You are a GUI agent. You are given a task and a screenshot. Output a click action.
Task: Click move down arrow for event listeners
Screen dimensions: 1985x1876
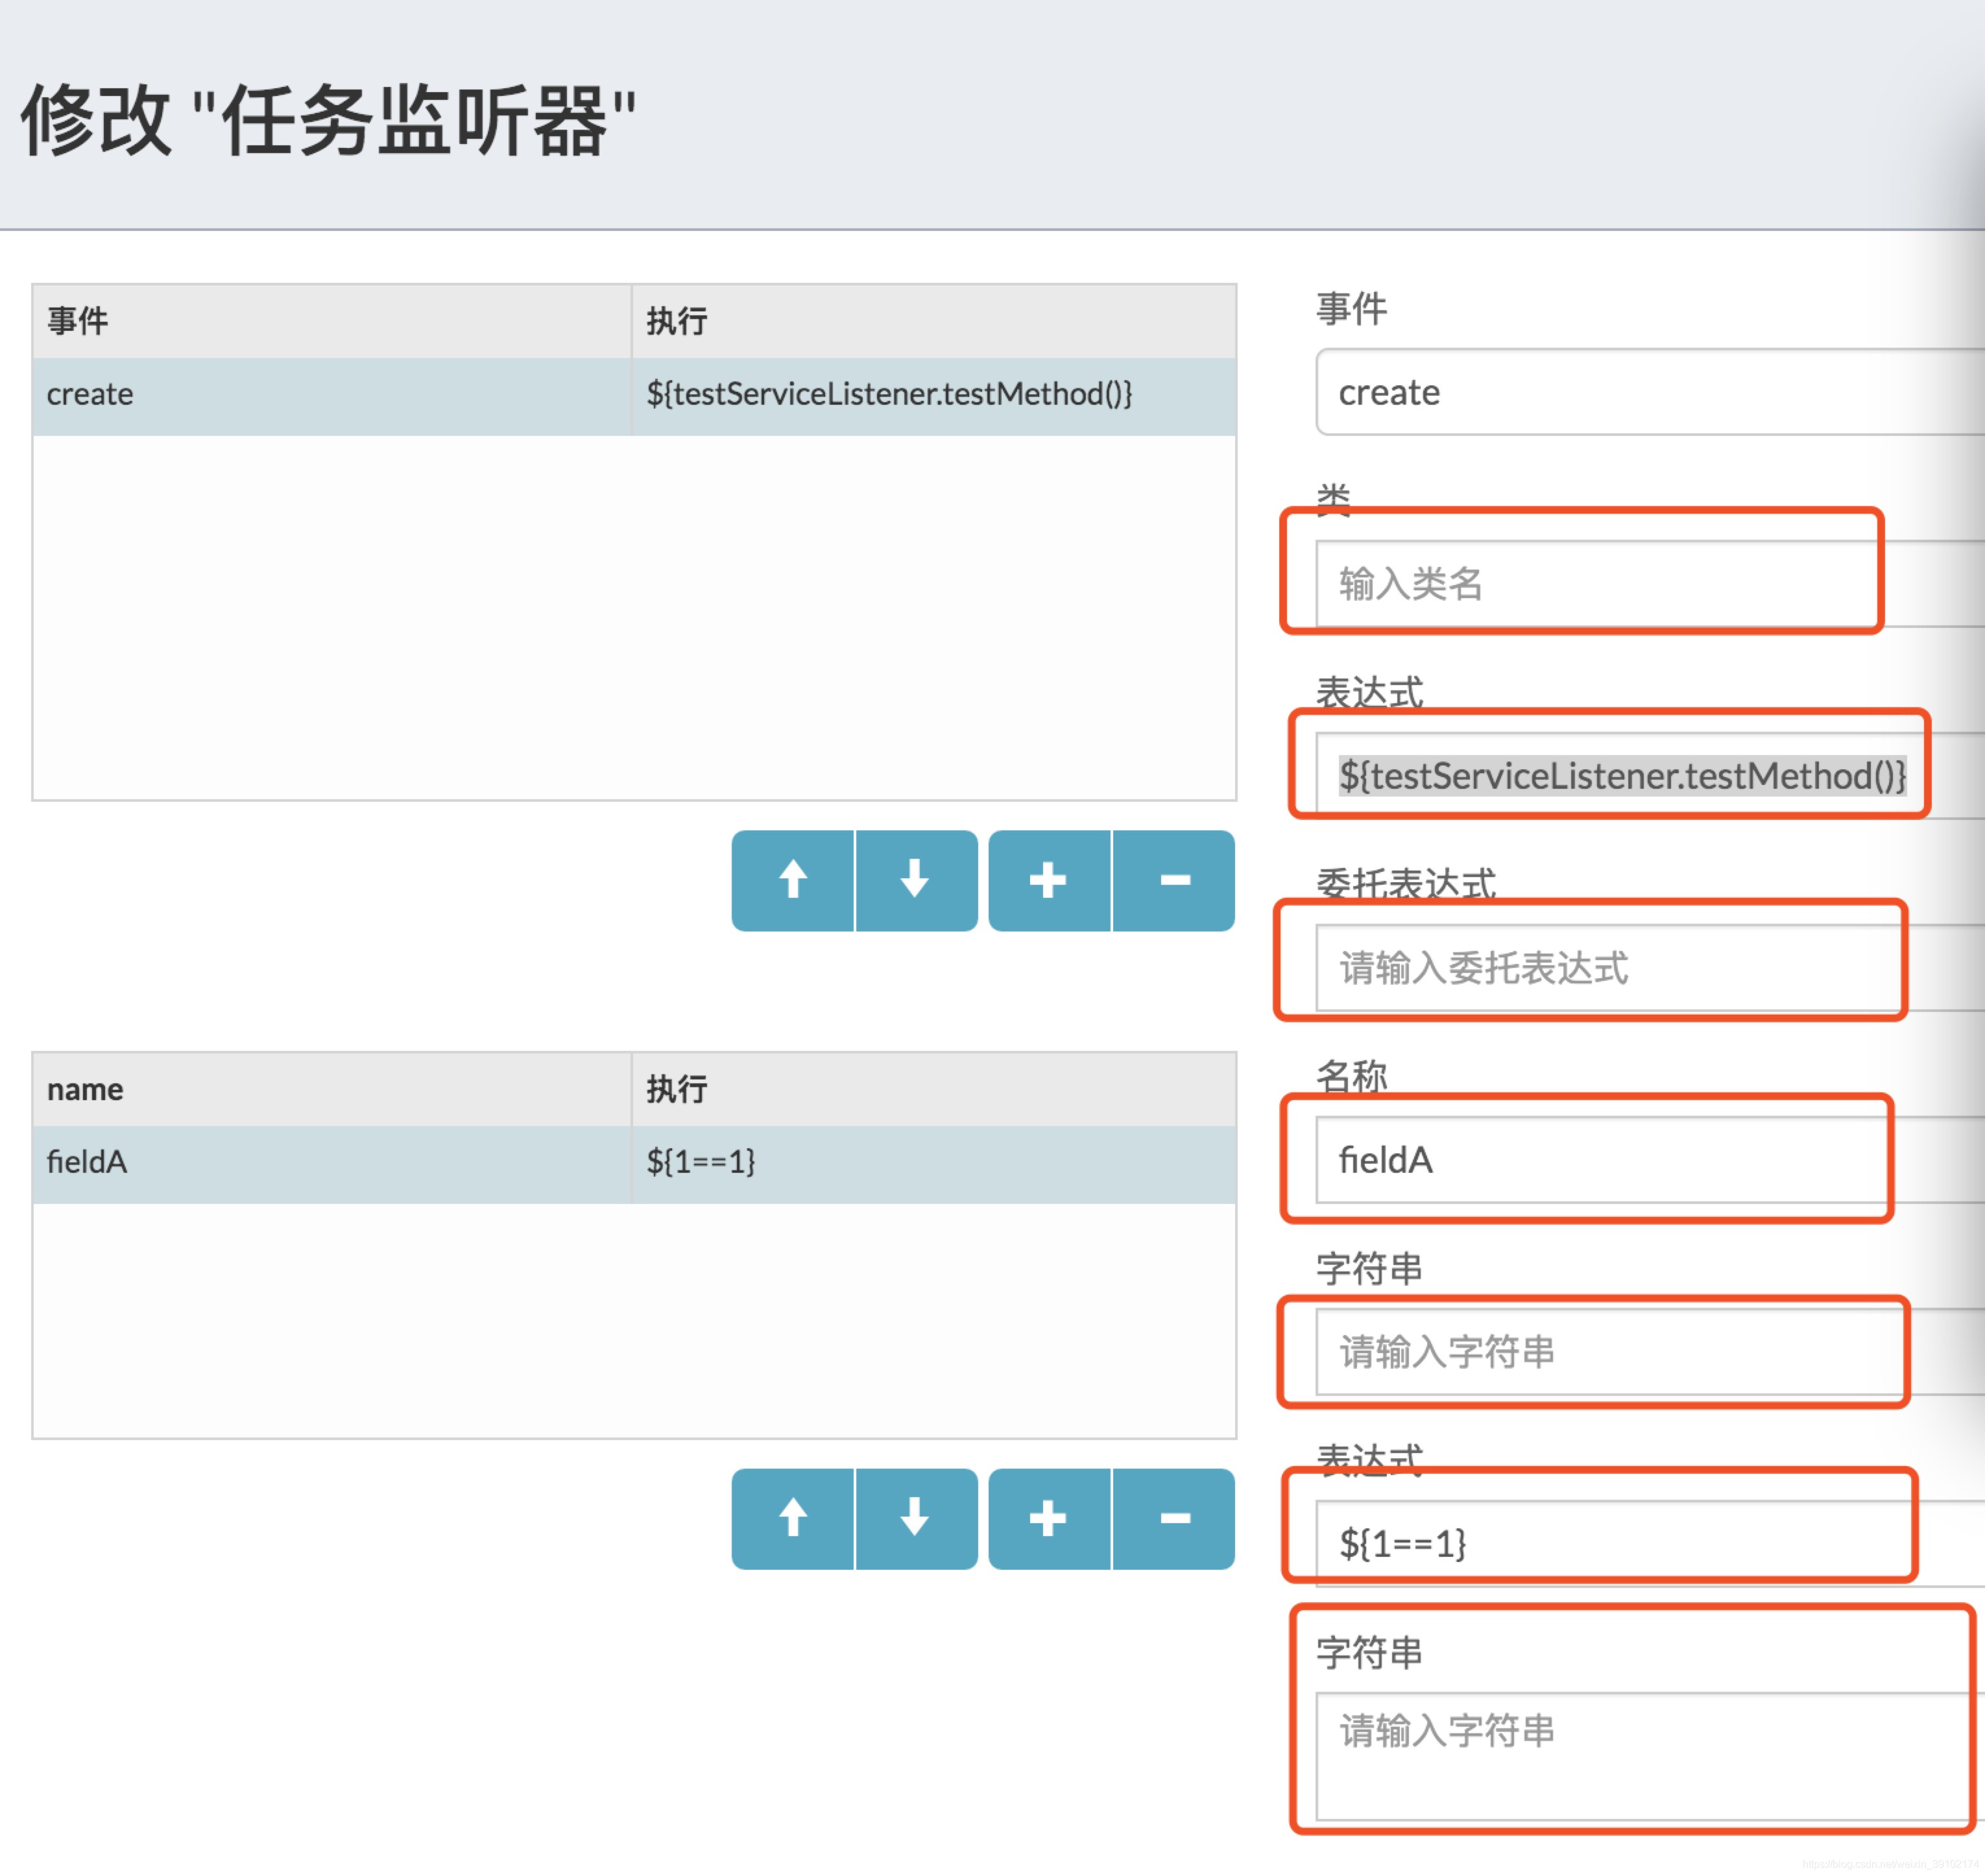915,881
